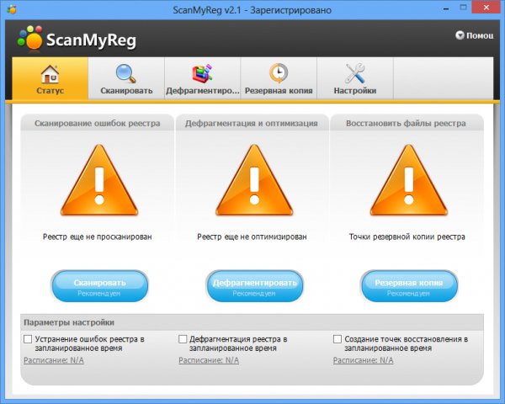Click the house icon on Статус tab
The image size is (505, 404).
(50, 74)
